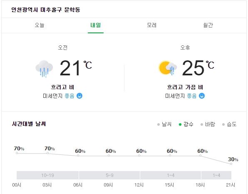Click the 70% chart point at 03시
Viewport: 248px width, 194px height.
47,153
